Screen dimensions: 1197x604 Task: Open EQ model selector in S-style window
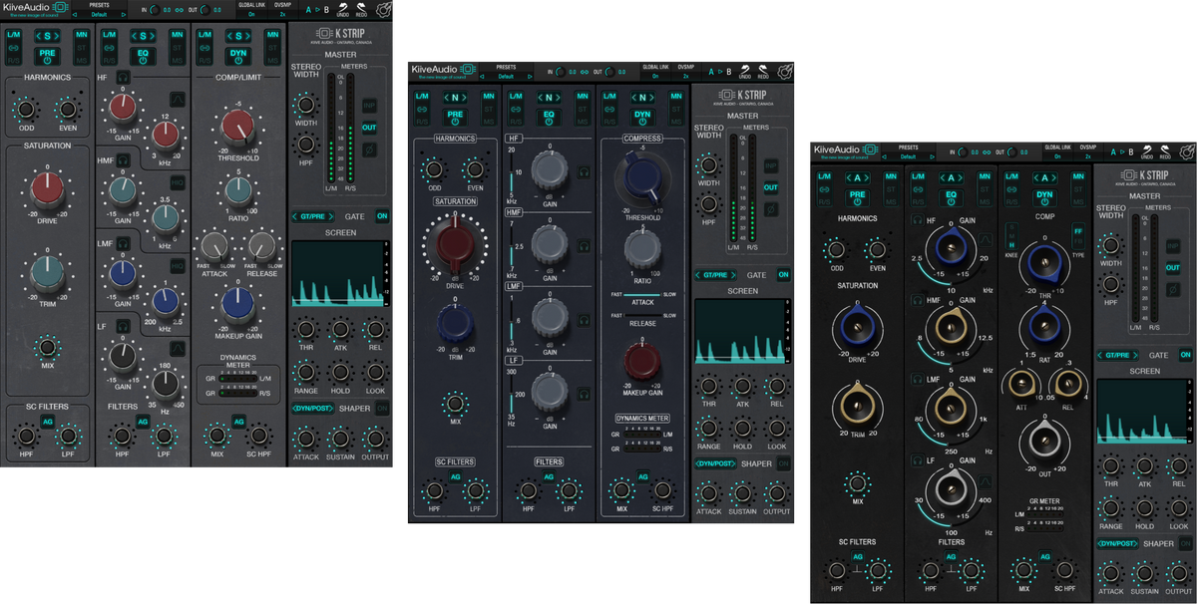[x=142, y=36]
